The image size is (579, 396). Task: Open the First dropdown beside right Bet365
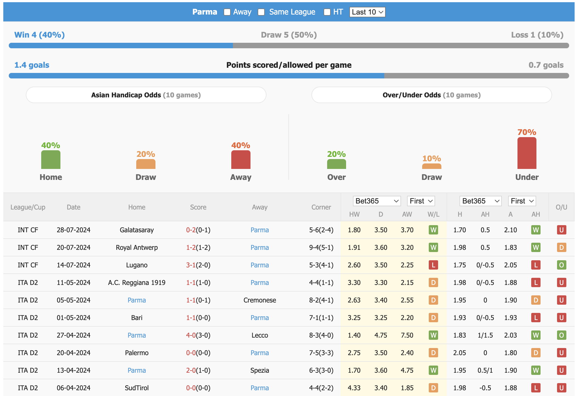coord(522,201)
